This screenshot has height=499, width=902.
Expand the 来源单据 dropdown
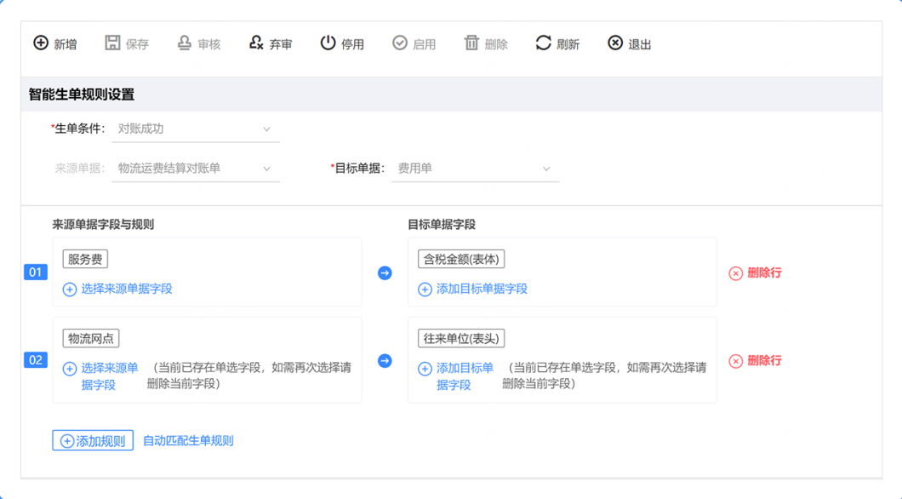[x=195, y=169]
